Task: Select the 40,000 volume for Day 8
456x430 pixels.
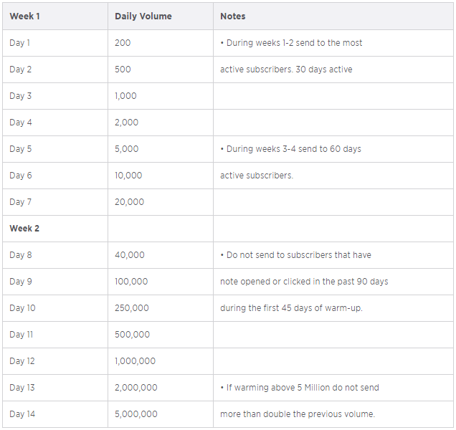Action: pos(129,255)
